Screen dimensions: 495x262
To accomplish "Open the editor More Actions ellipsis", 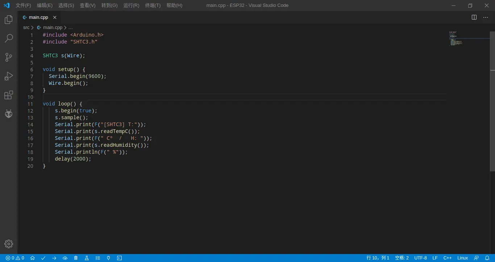I will 486,17.
